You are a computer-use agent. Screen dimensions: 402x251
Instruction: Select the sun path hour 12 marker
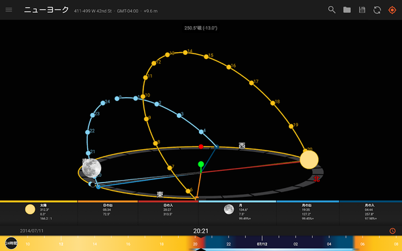pos(154,63)
